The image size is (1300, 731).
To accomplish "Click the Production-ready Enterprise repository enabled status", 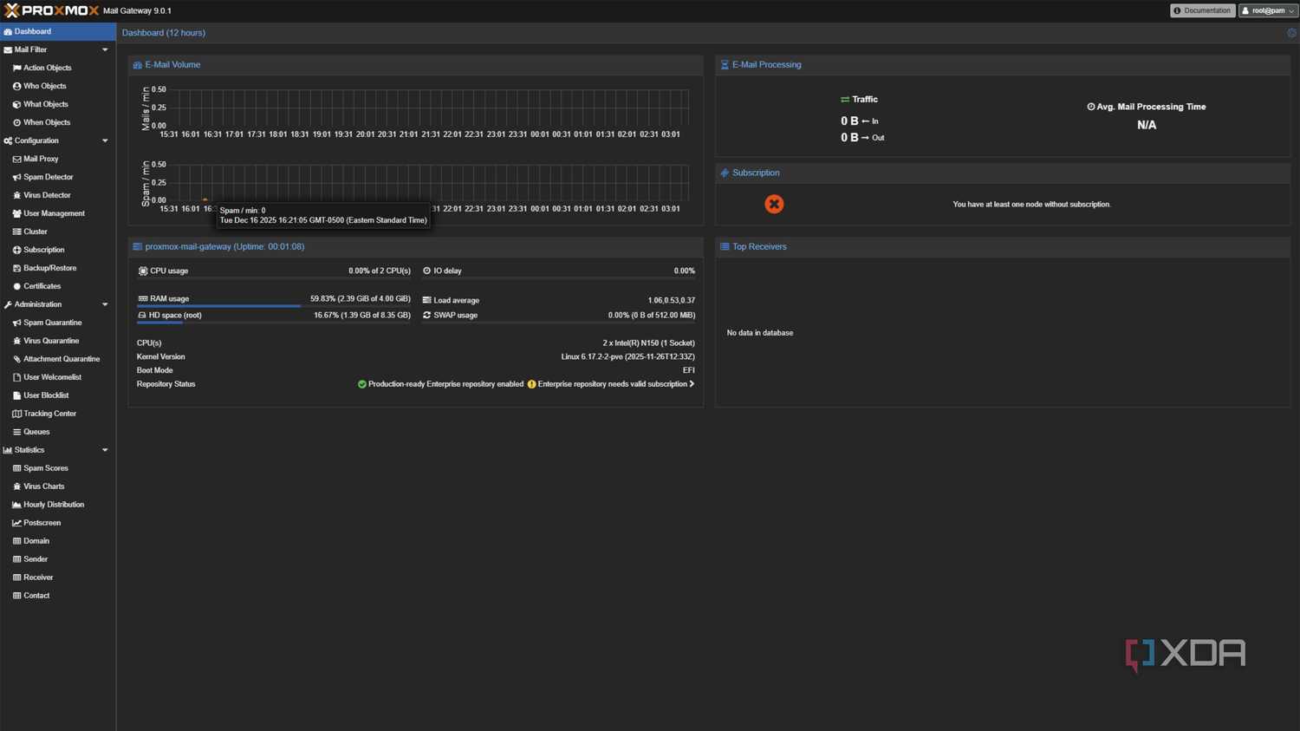I will 445,384.
